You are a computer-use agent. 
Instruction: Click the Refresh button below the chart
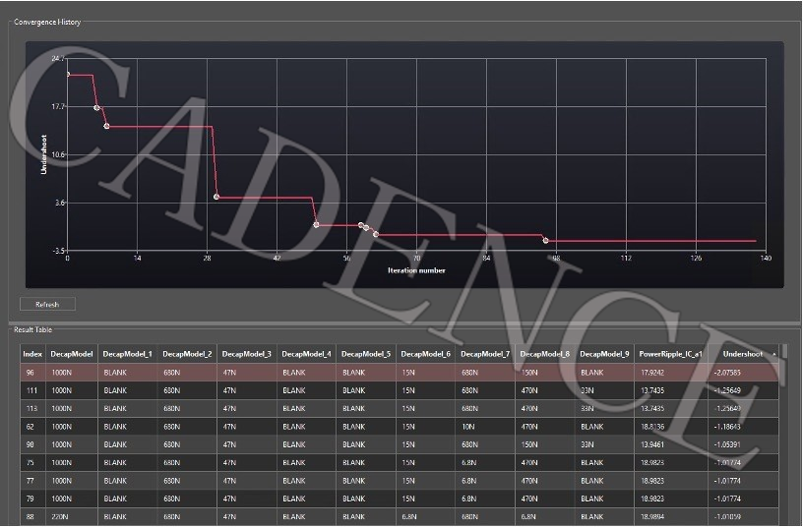[x=47, y=304]
